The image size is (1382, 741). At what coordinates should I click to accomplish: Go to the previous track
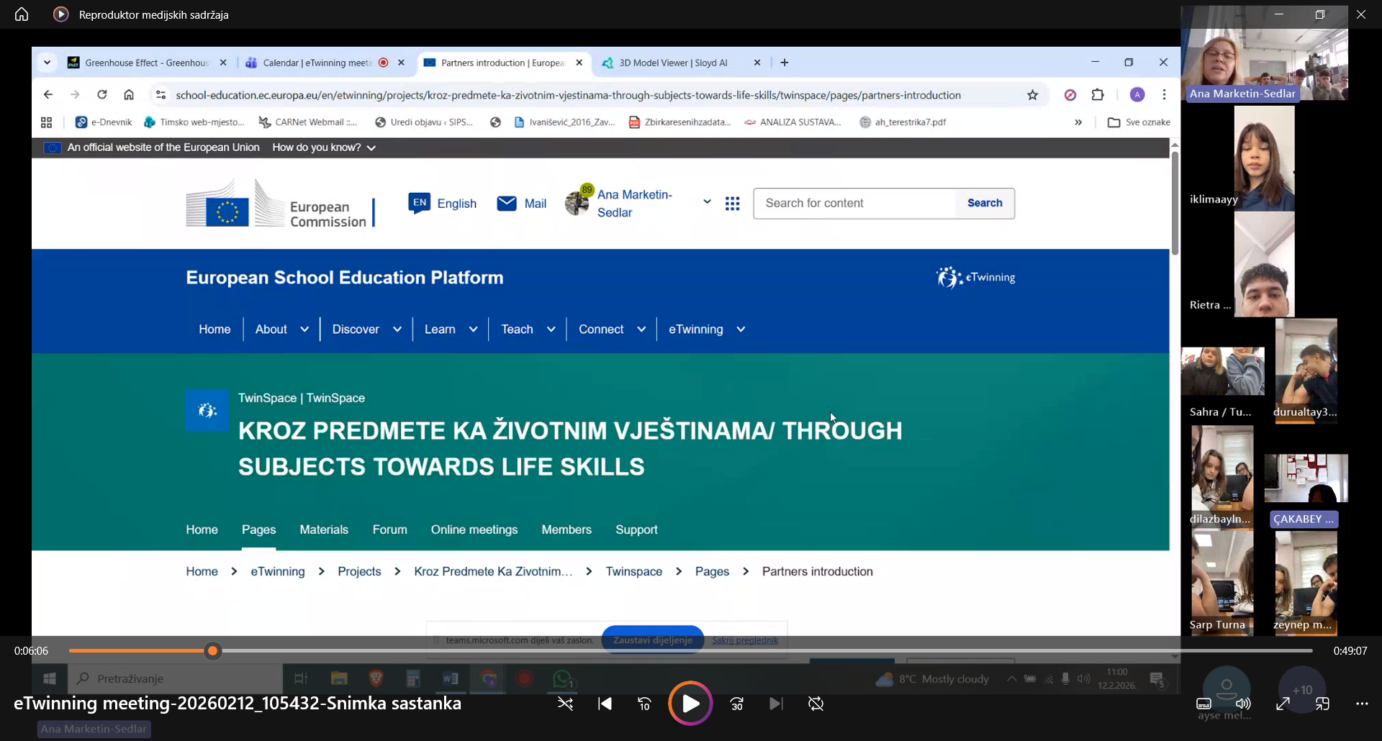605,704
